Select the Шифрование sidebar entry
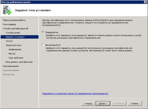 coord(15,49)
